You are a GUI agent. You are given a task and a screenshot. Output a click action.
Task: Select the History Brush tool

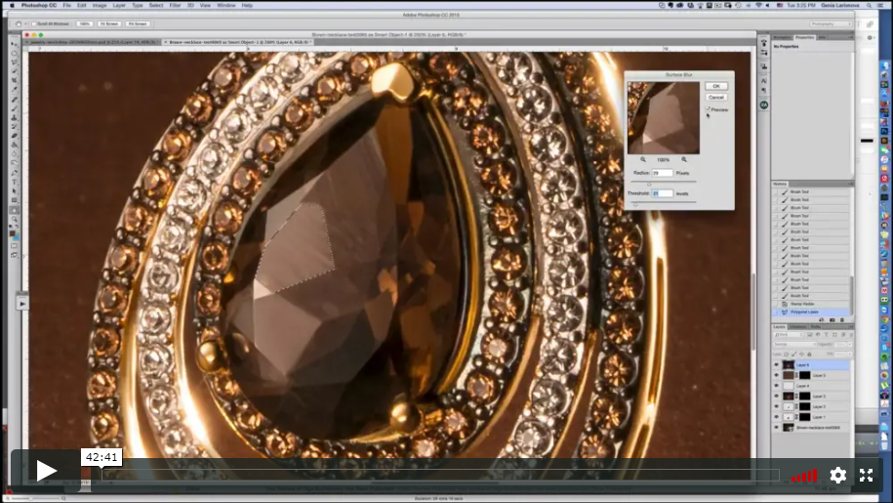[15, 126]
